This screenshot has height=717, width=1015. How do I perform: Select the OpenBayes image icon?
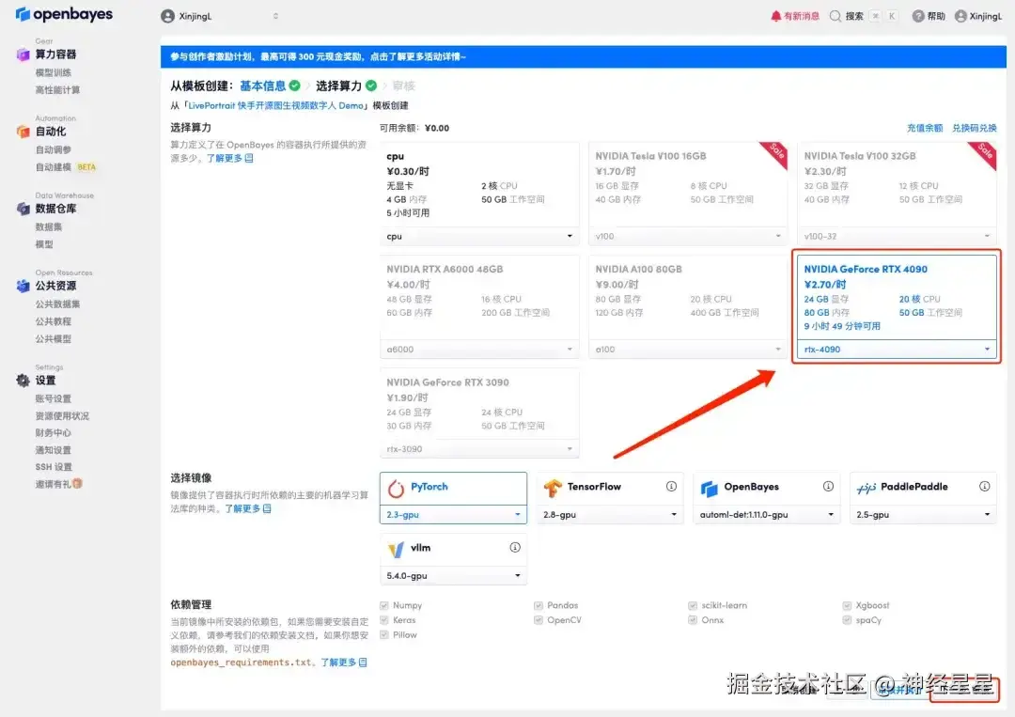(710, 489)
